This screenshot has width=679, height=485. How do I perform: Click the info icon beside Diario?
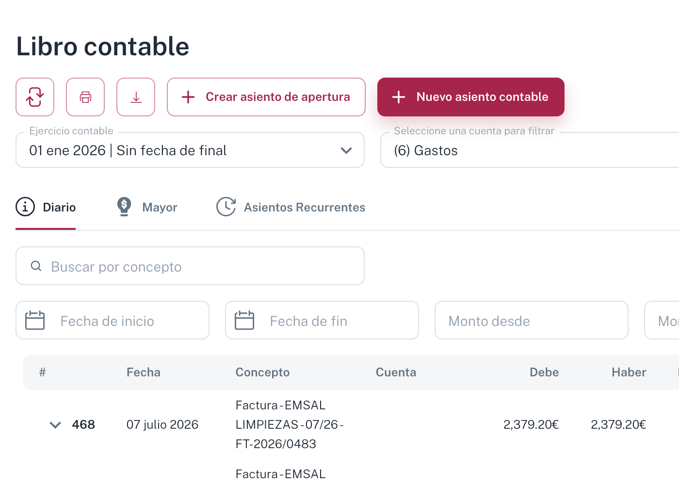pyautogui.click(x=25, y=207)
